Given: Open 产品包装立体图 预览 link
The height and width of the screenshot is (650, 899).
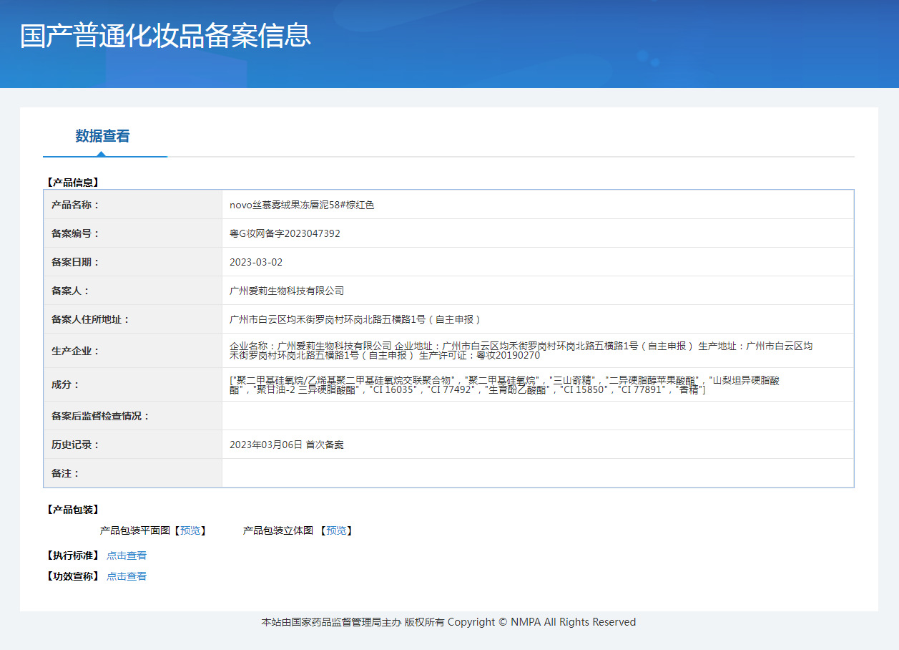Looking at the screenshot, I should pos(336,530).
